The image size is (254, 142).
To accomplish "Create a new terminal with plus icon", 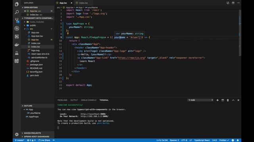I will (x=217, y=100).
